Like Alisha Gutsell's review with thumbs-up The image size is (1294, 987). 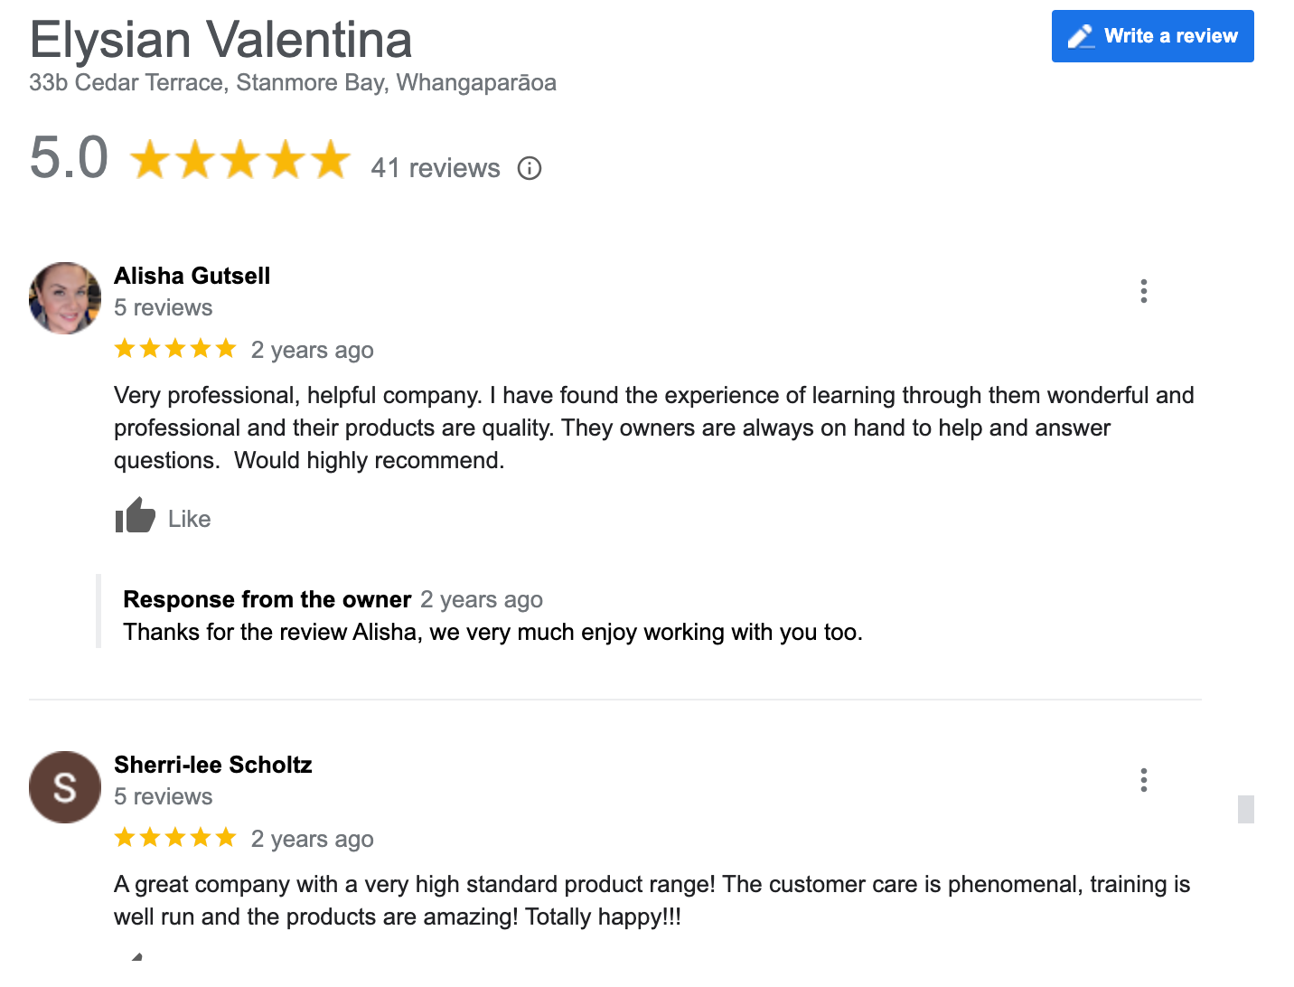[136, 517]
